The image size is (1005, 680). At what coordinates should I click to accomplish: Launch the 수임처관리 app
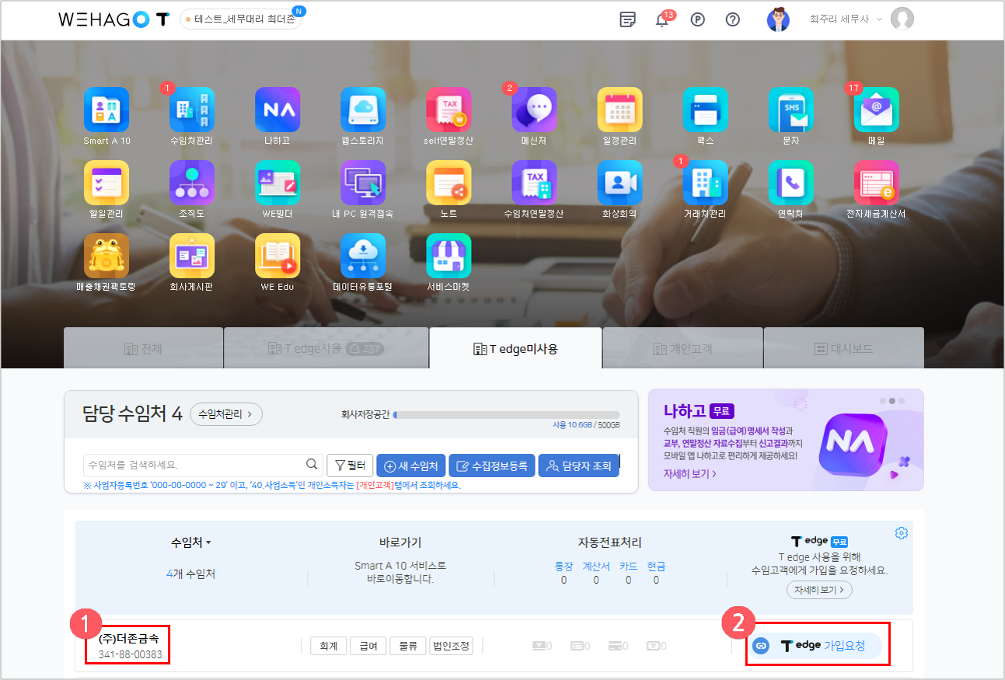coord(192,110)
